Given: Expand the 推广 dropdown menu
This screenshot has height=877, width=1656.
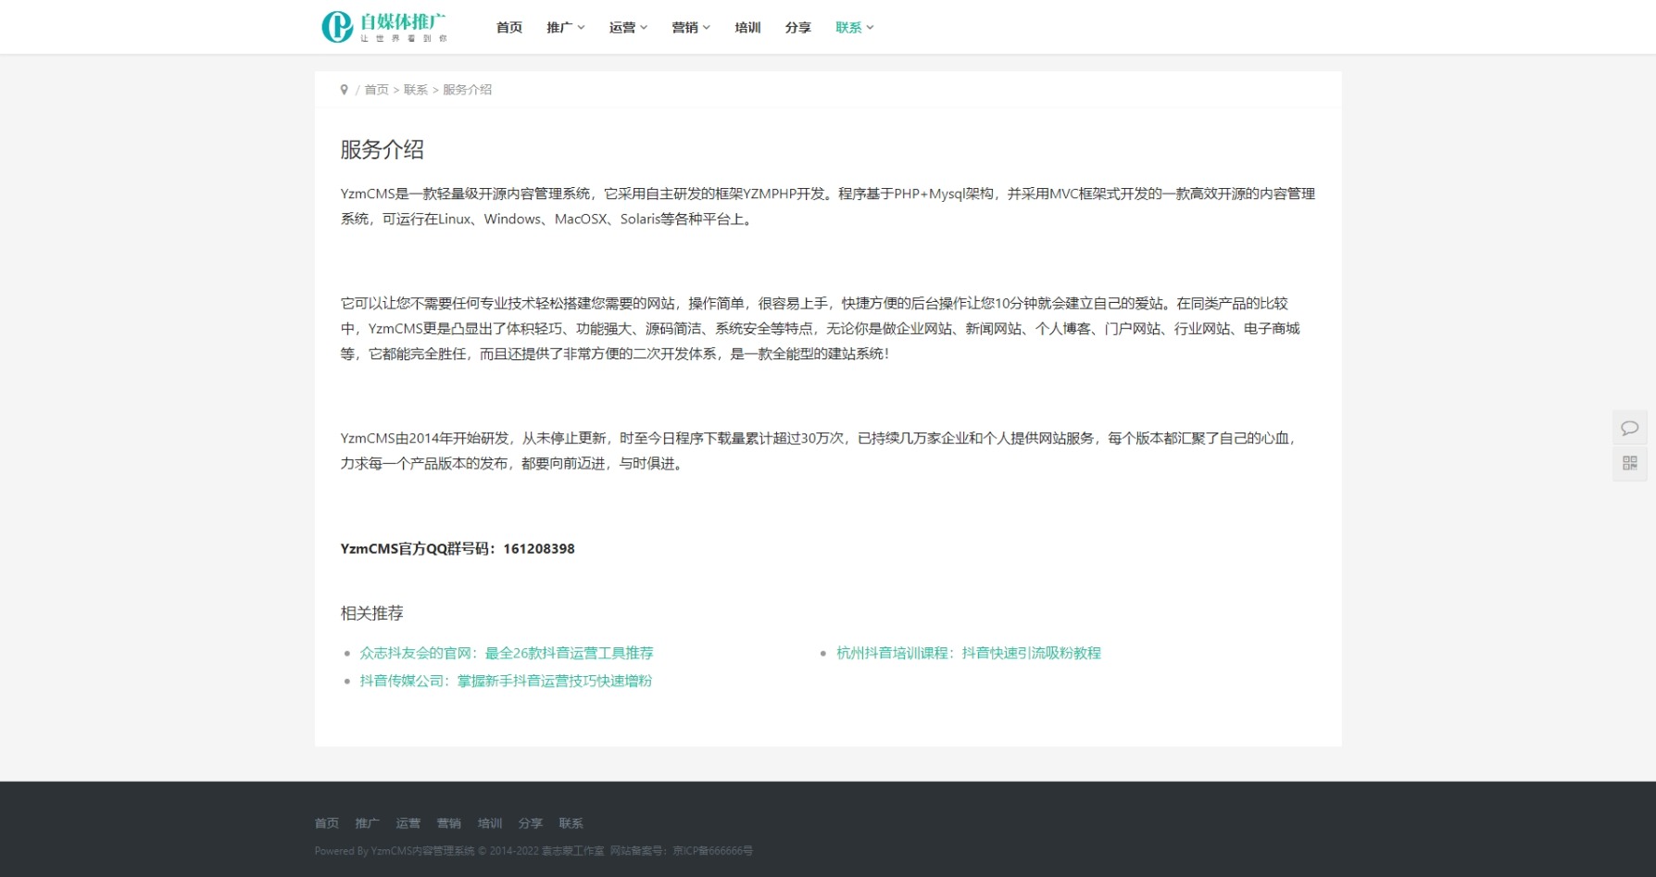Looking at the screenshot, I should (x=565, y=28).
